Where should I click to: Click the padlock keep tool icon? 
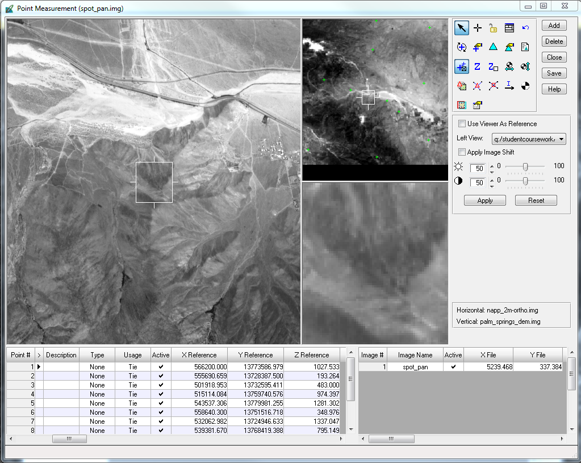[493, 28]
